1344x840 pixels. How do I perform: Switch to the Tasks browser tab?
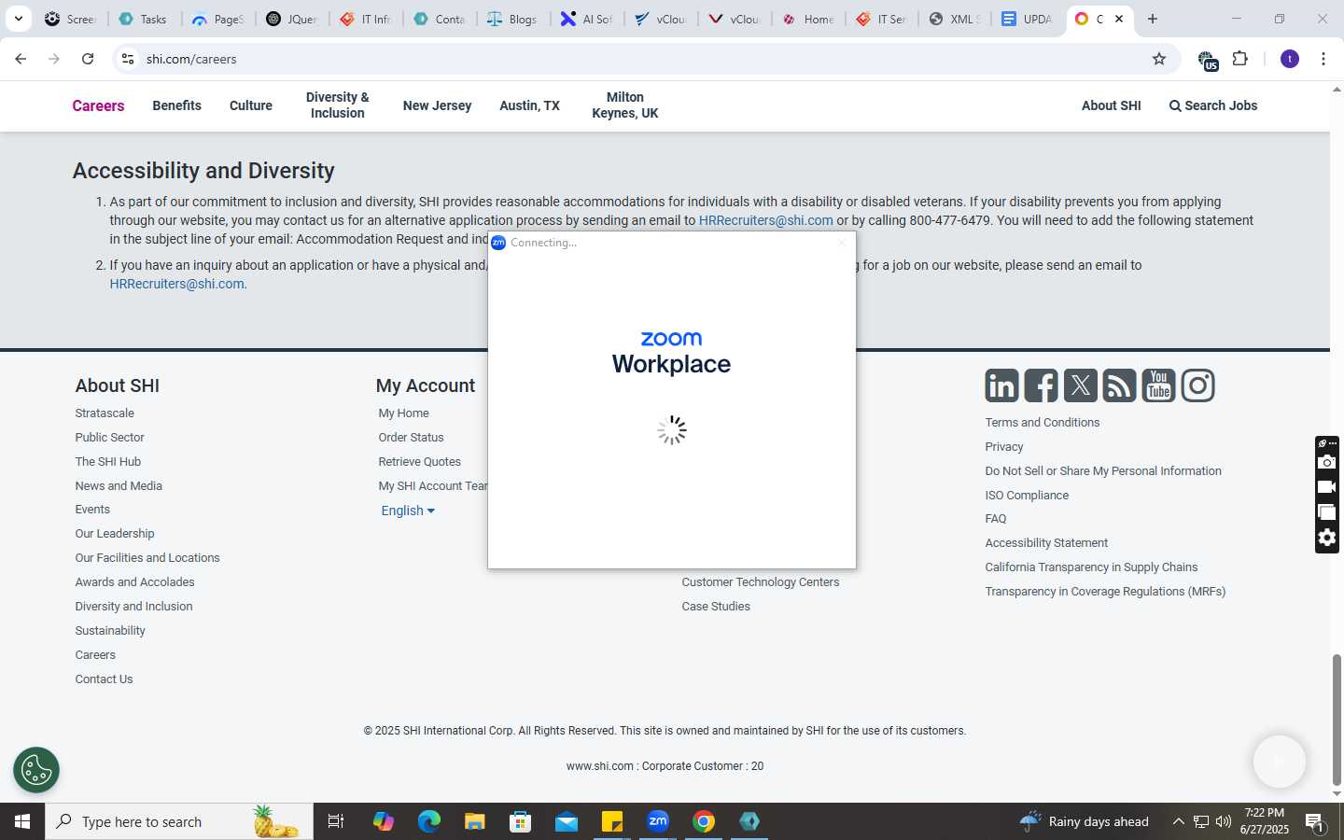(143, 19)
